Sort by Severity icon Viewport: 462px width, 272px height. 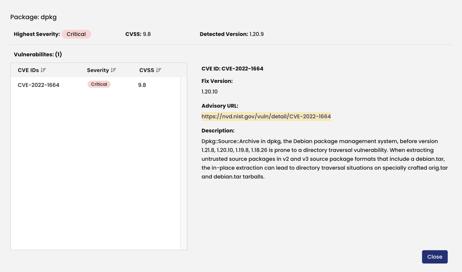[113, 70]
